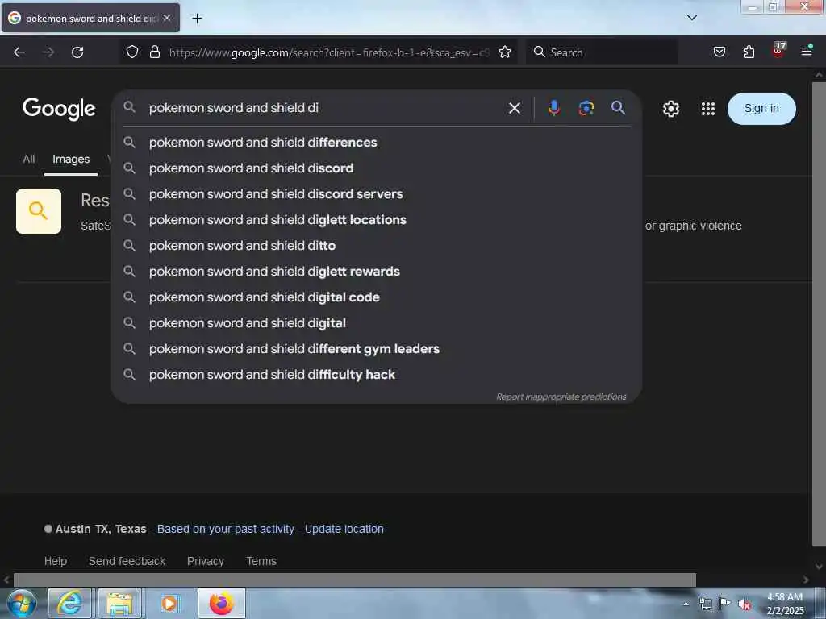
Task: Open Google quick settings gear
Action: pyautogui.click(x=670, y=109)
